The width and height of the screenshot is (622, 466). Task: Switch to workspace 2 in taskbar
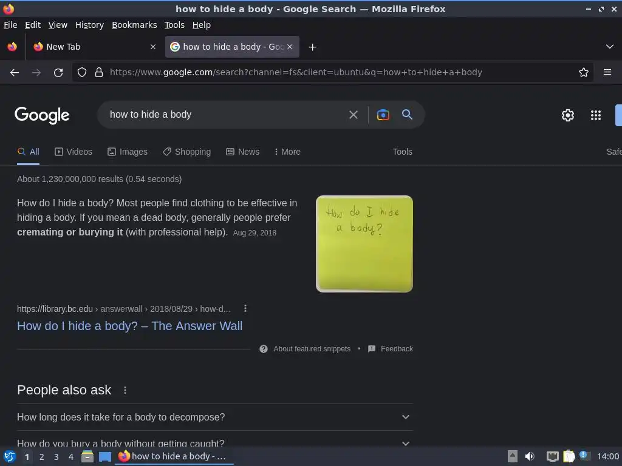click(x=42, y=457)
